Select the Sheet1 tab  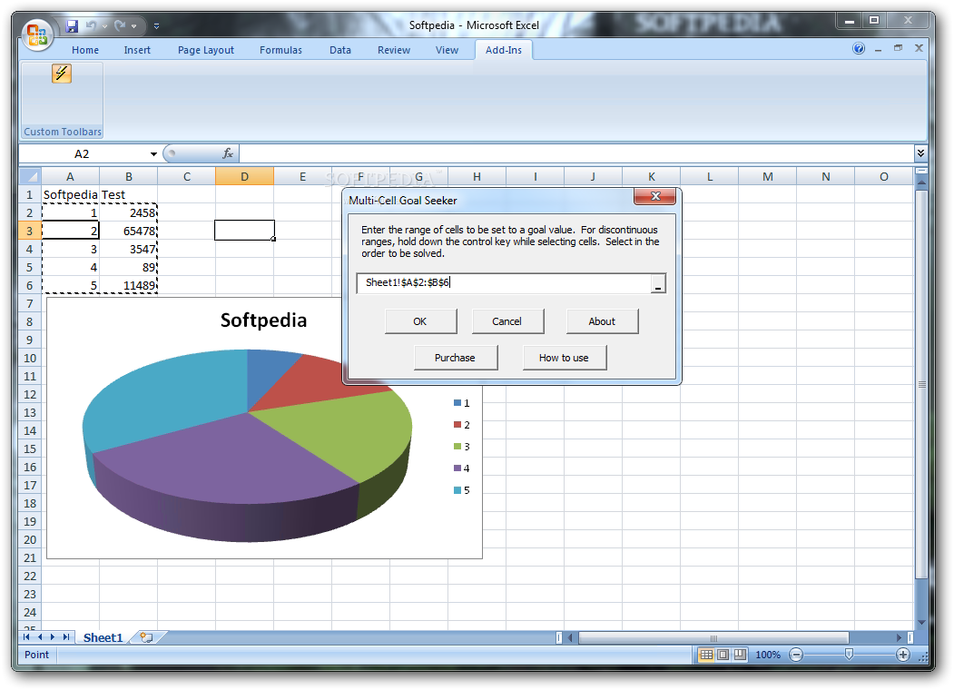coord(103,637)
